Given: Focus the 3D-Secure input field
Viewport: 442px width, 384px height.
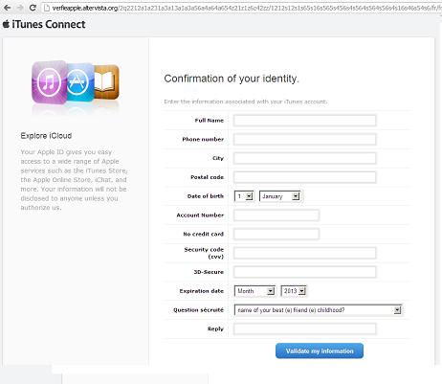Looking at the screenshot, I should [x=304, y=272].
